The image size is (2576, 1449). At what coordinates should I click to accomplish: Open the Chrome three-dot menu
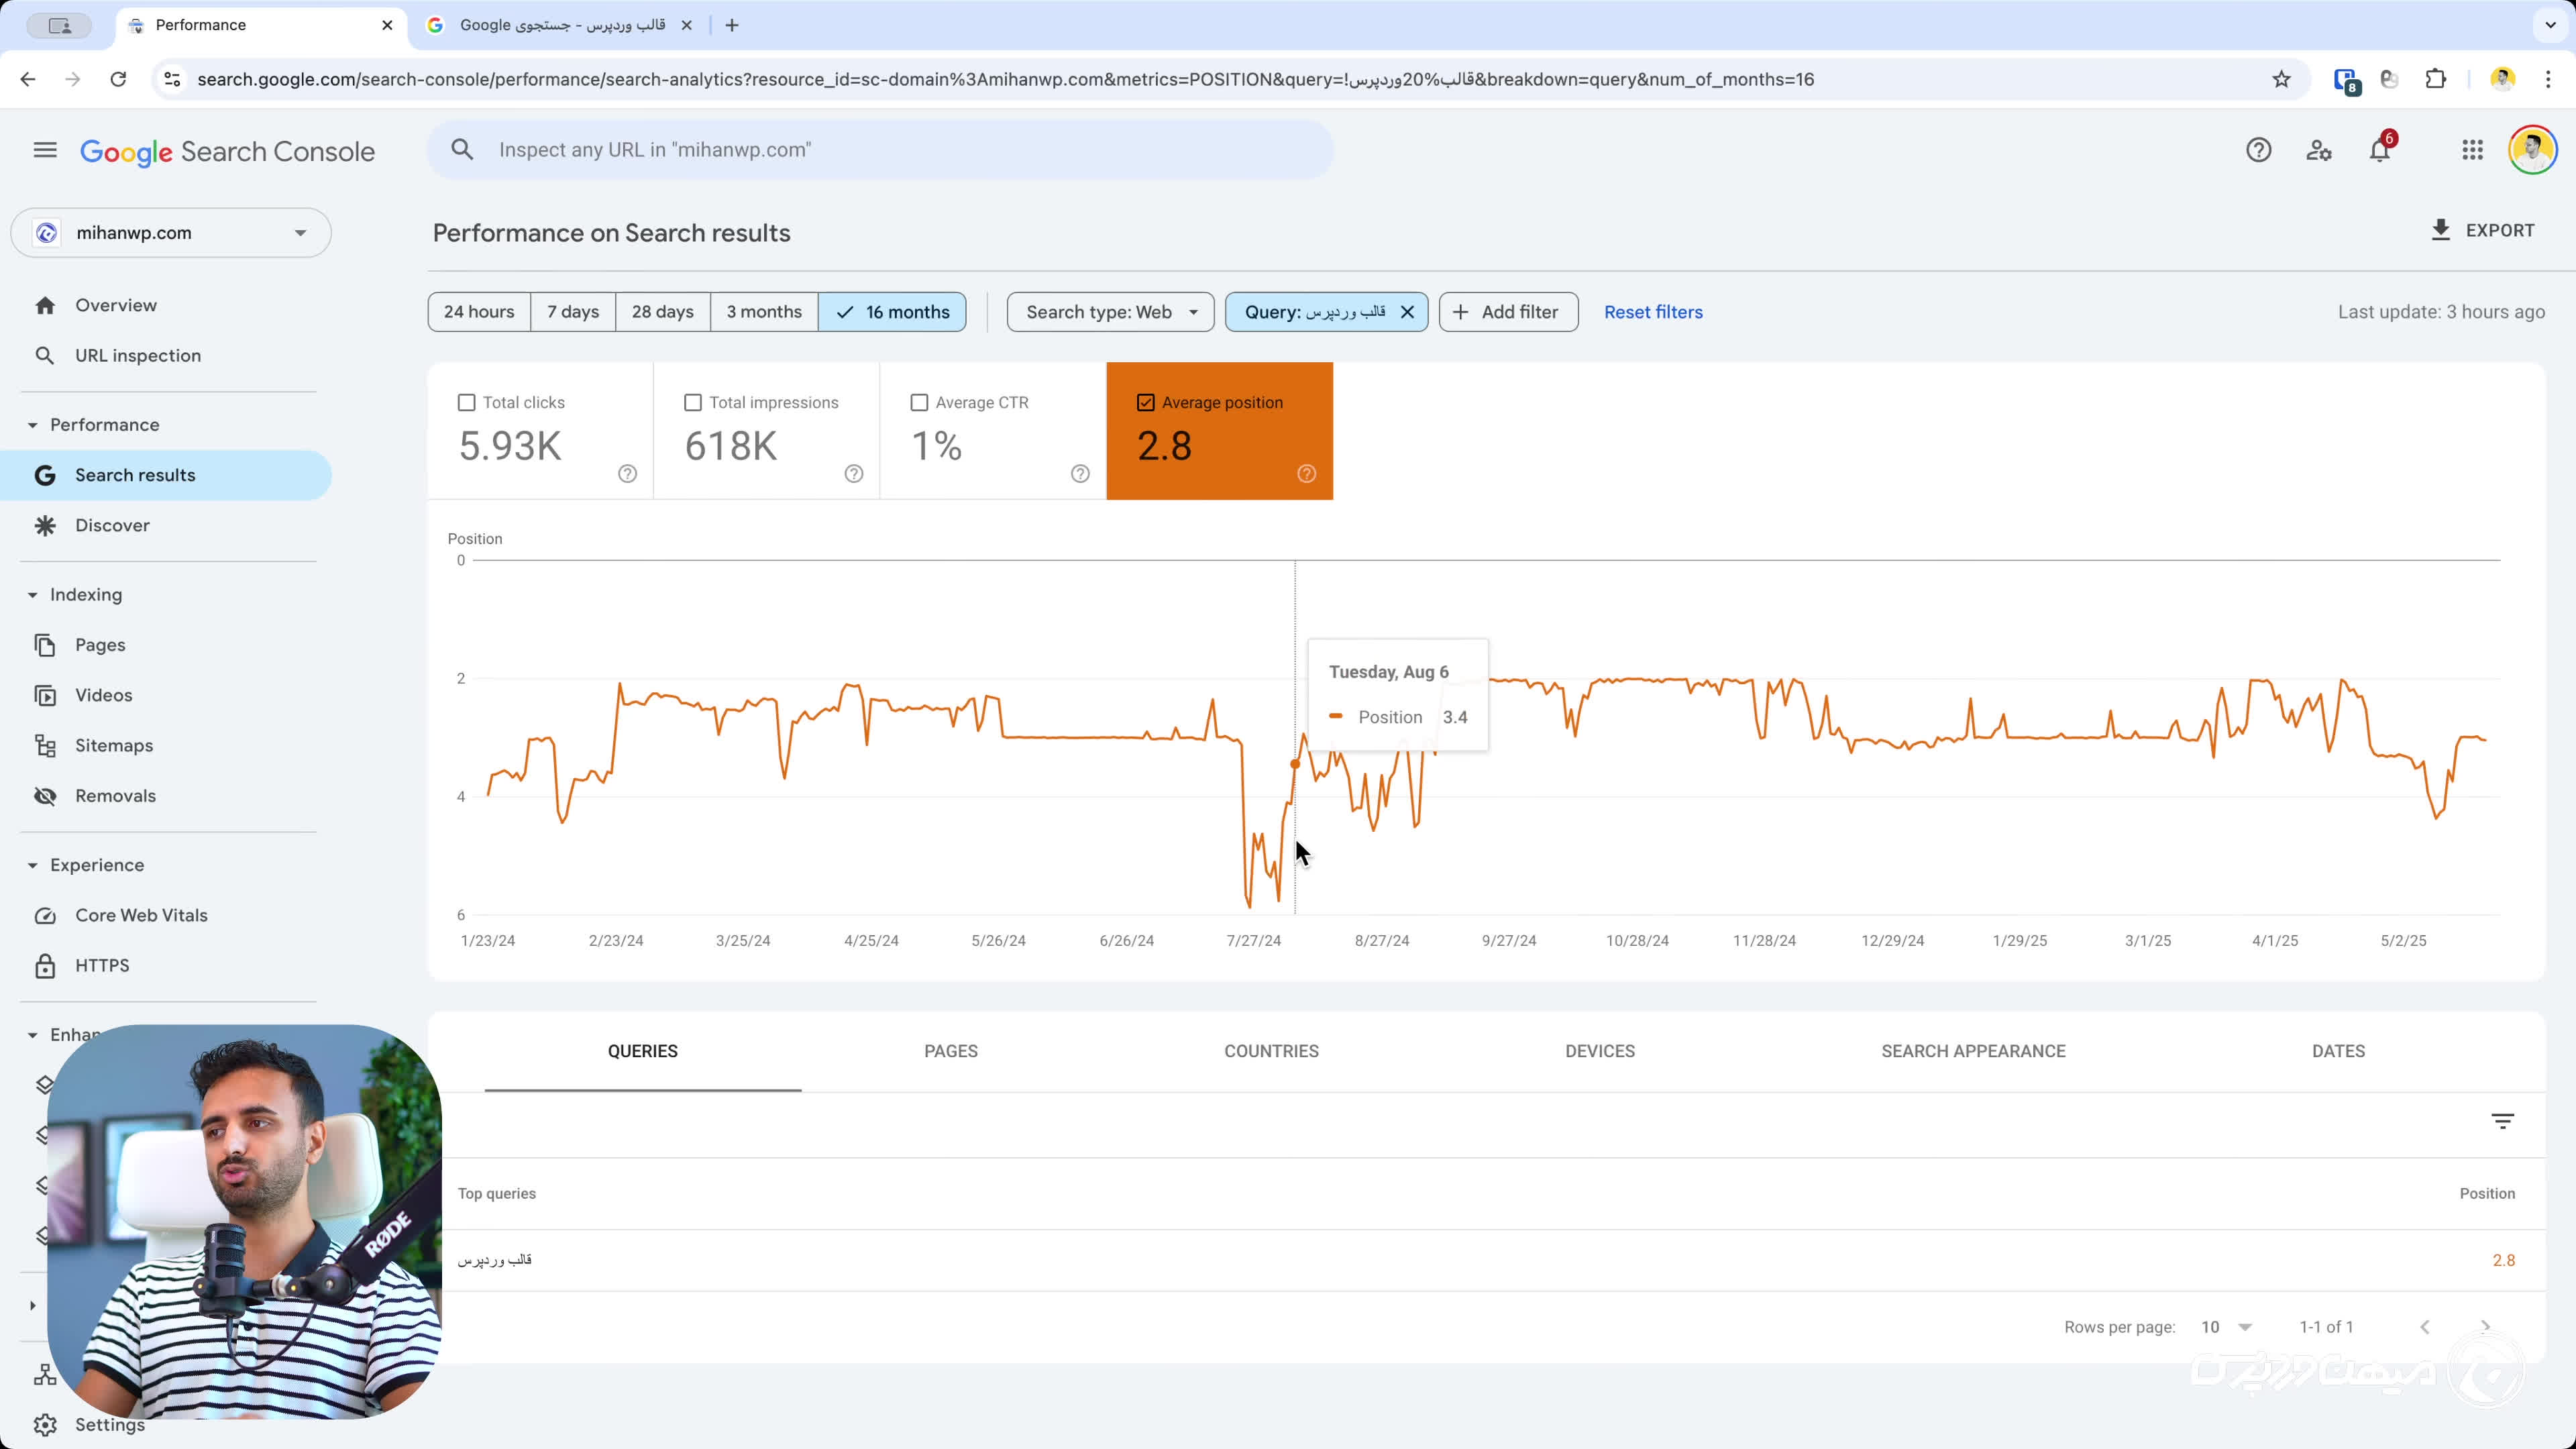pyautogui.click(x=2548, y=79)
